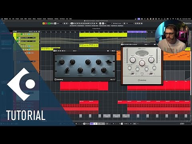Adjust the Attack knob on Tube Compressor
The height and width of the screenshot is (144, 192).
point(137,69)
